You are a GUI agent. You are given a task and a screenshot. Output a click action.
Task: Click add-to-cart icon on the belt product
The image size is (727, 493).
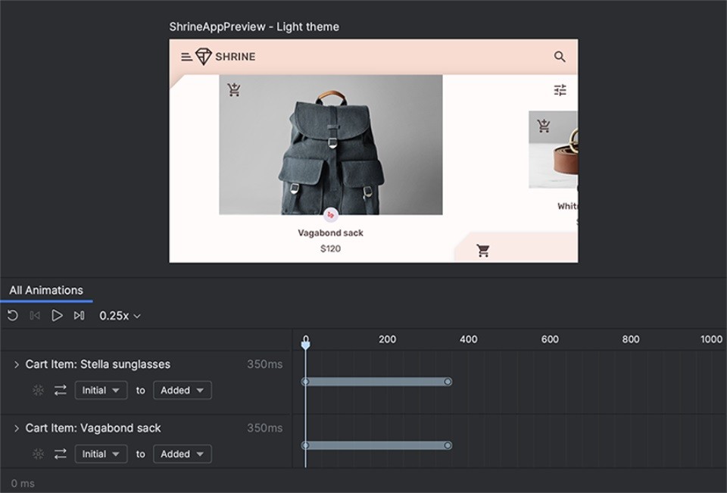pyautogui.click(x=544, y=126)
